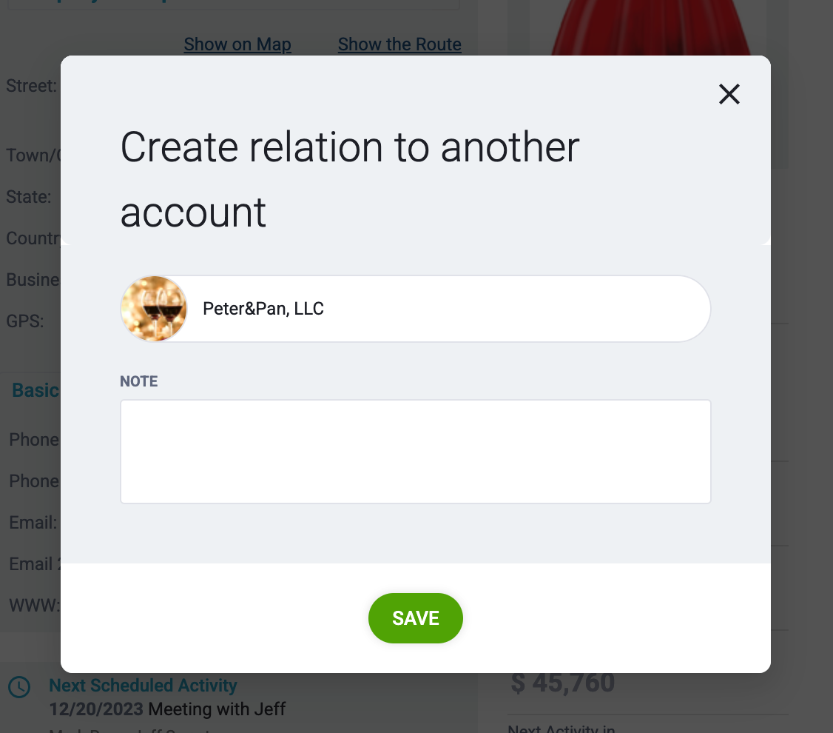Click the State field label

[x=29, y=197]
